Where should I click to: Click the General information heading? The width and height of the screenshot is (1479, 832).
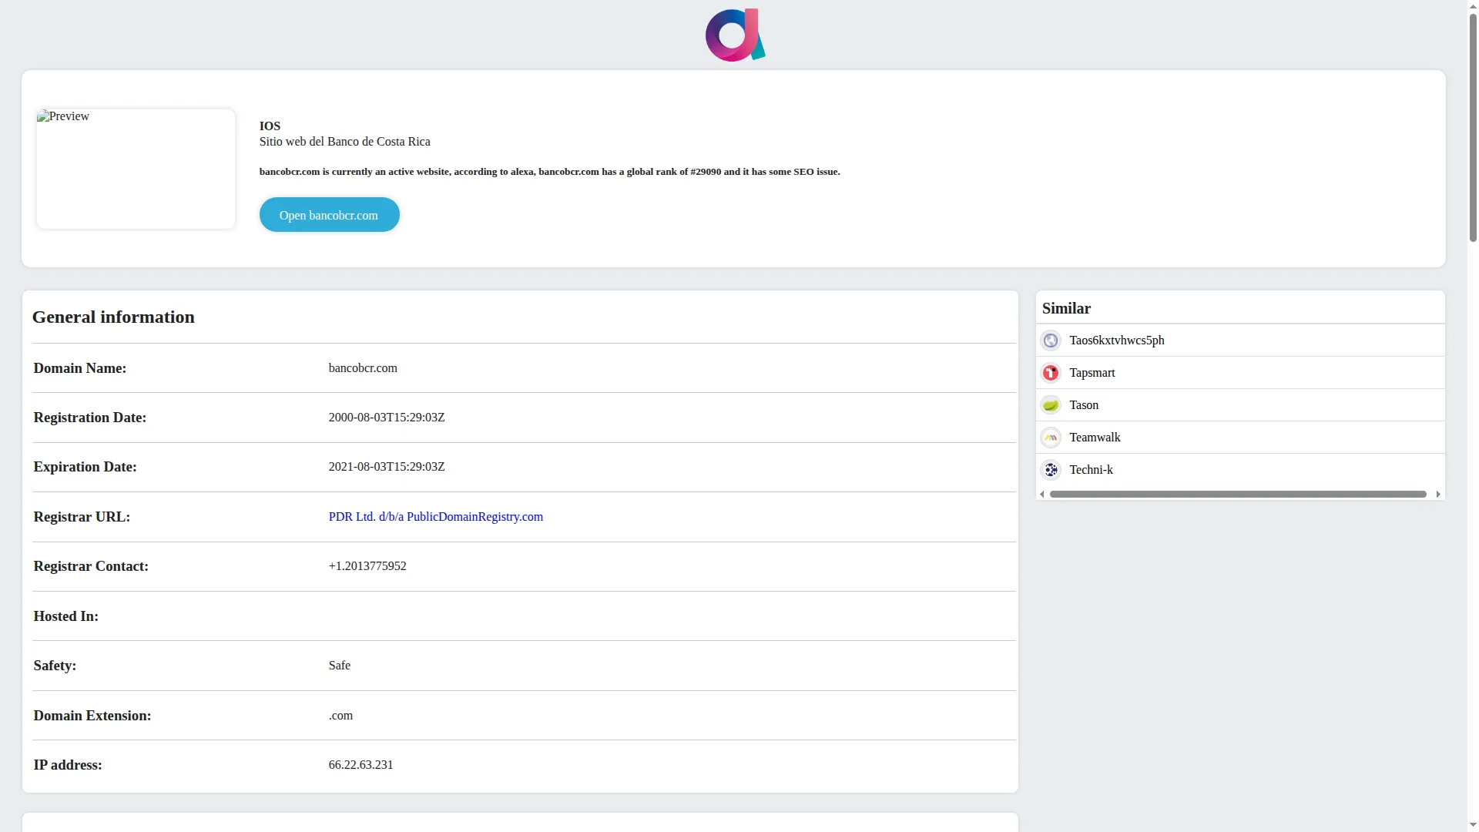point(113,317)
